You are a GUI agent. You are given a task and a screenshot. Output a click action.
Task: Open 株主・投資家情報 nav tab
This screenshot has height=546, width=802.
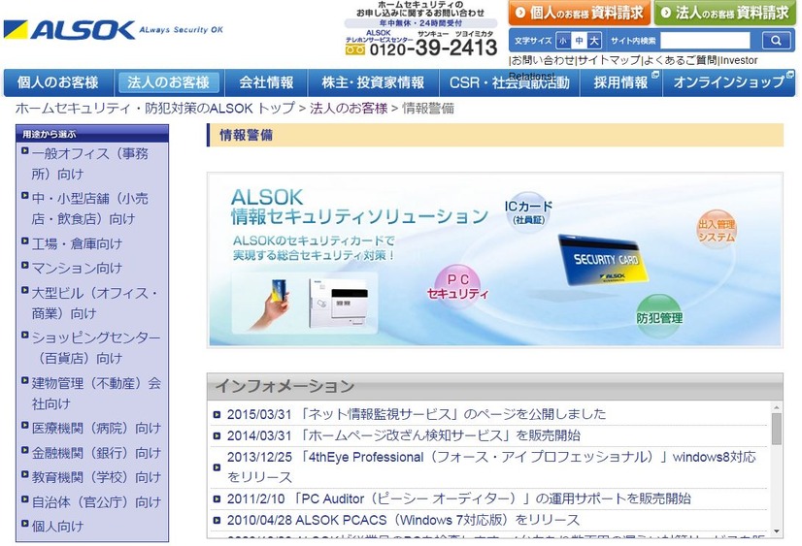373,82
